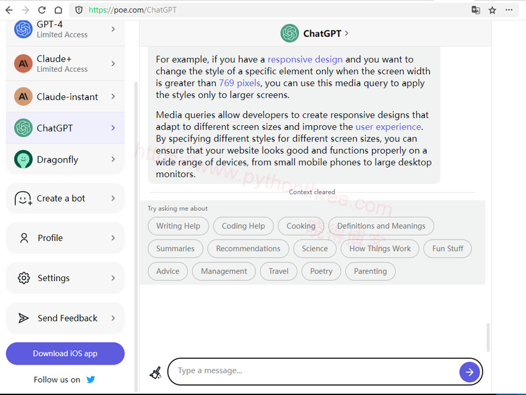Open the responsive design link
This screenshot has height=395, width=526.
pos(305,60)
